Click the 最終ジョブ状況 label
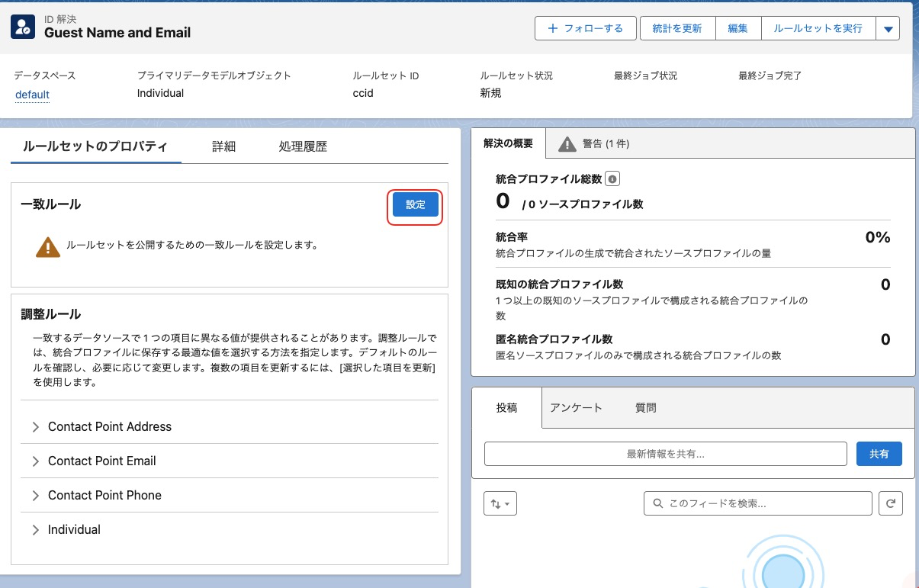 pos(645,76)
